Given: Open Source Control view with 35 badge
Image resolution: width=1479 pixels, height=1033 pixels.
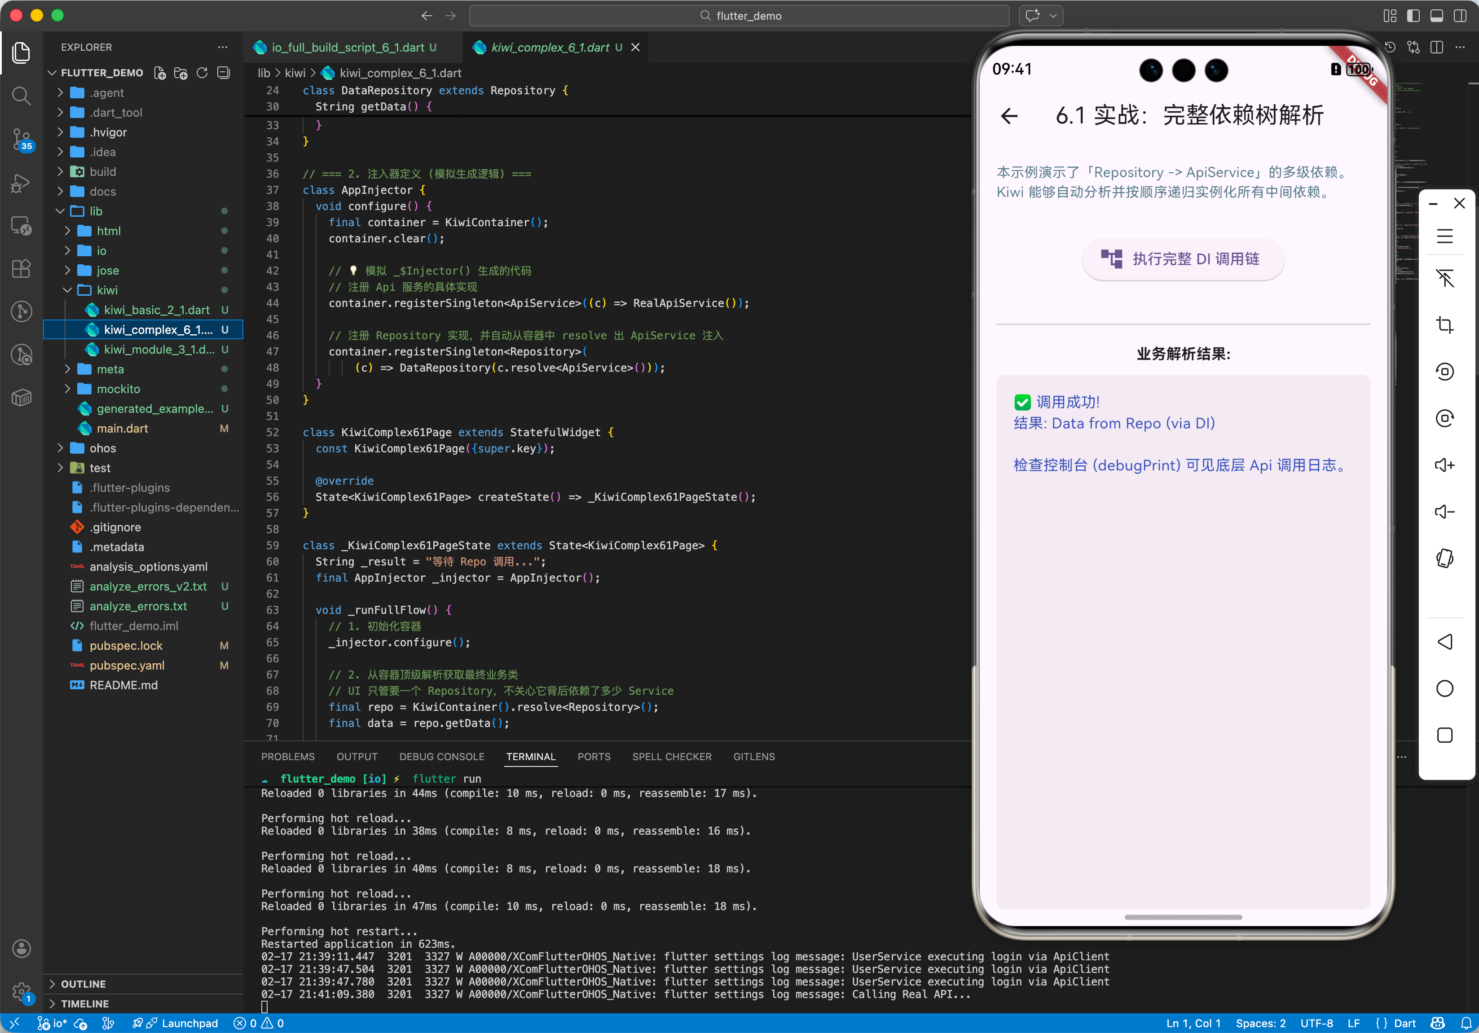Looking at the screenshot, I should click(x=21, y=138).
